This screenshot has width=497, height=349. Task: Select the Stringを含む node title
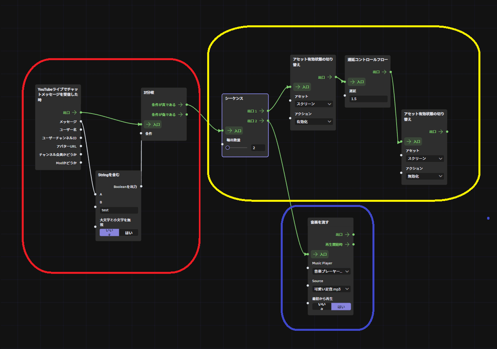pyautogui.click(x=109, y=175)
